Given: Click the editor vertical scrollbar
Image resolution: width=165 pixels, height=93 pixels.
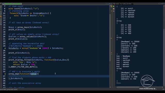Looking at the screenshot, I should click(x=110, y=37).
